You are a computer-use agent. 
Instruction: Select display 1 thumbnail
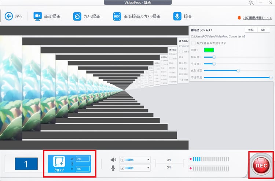26,164
